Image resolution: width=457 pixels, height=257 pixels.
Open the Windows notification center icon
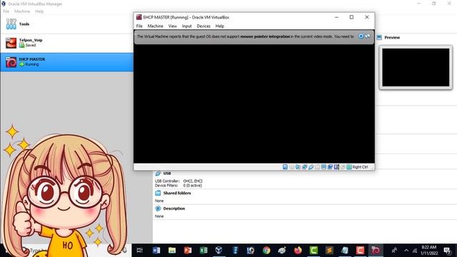(448, 251)
